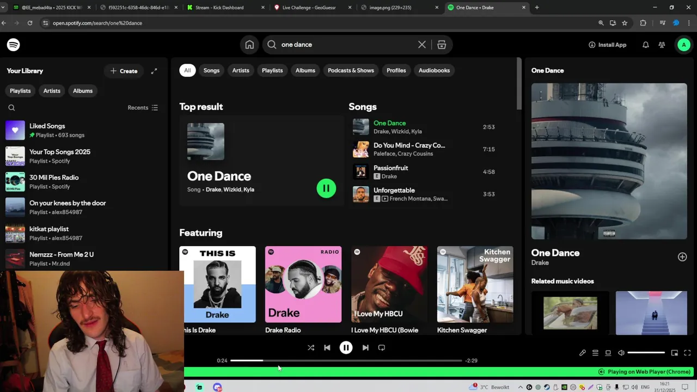This screenshot has height=392, width=697.
Task: Pause One Dance on Top result card
Action: coord(326,188)
